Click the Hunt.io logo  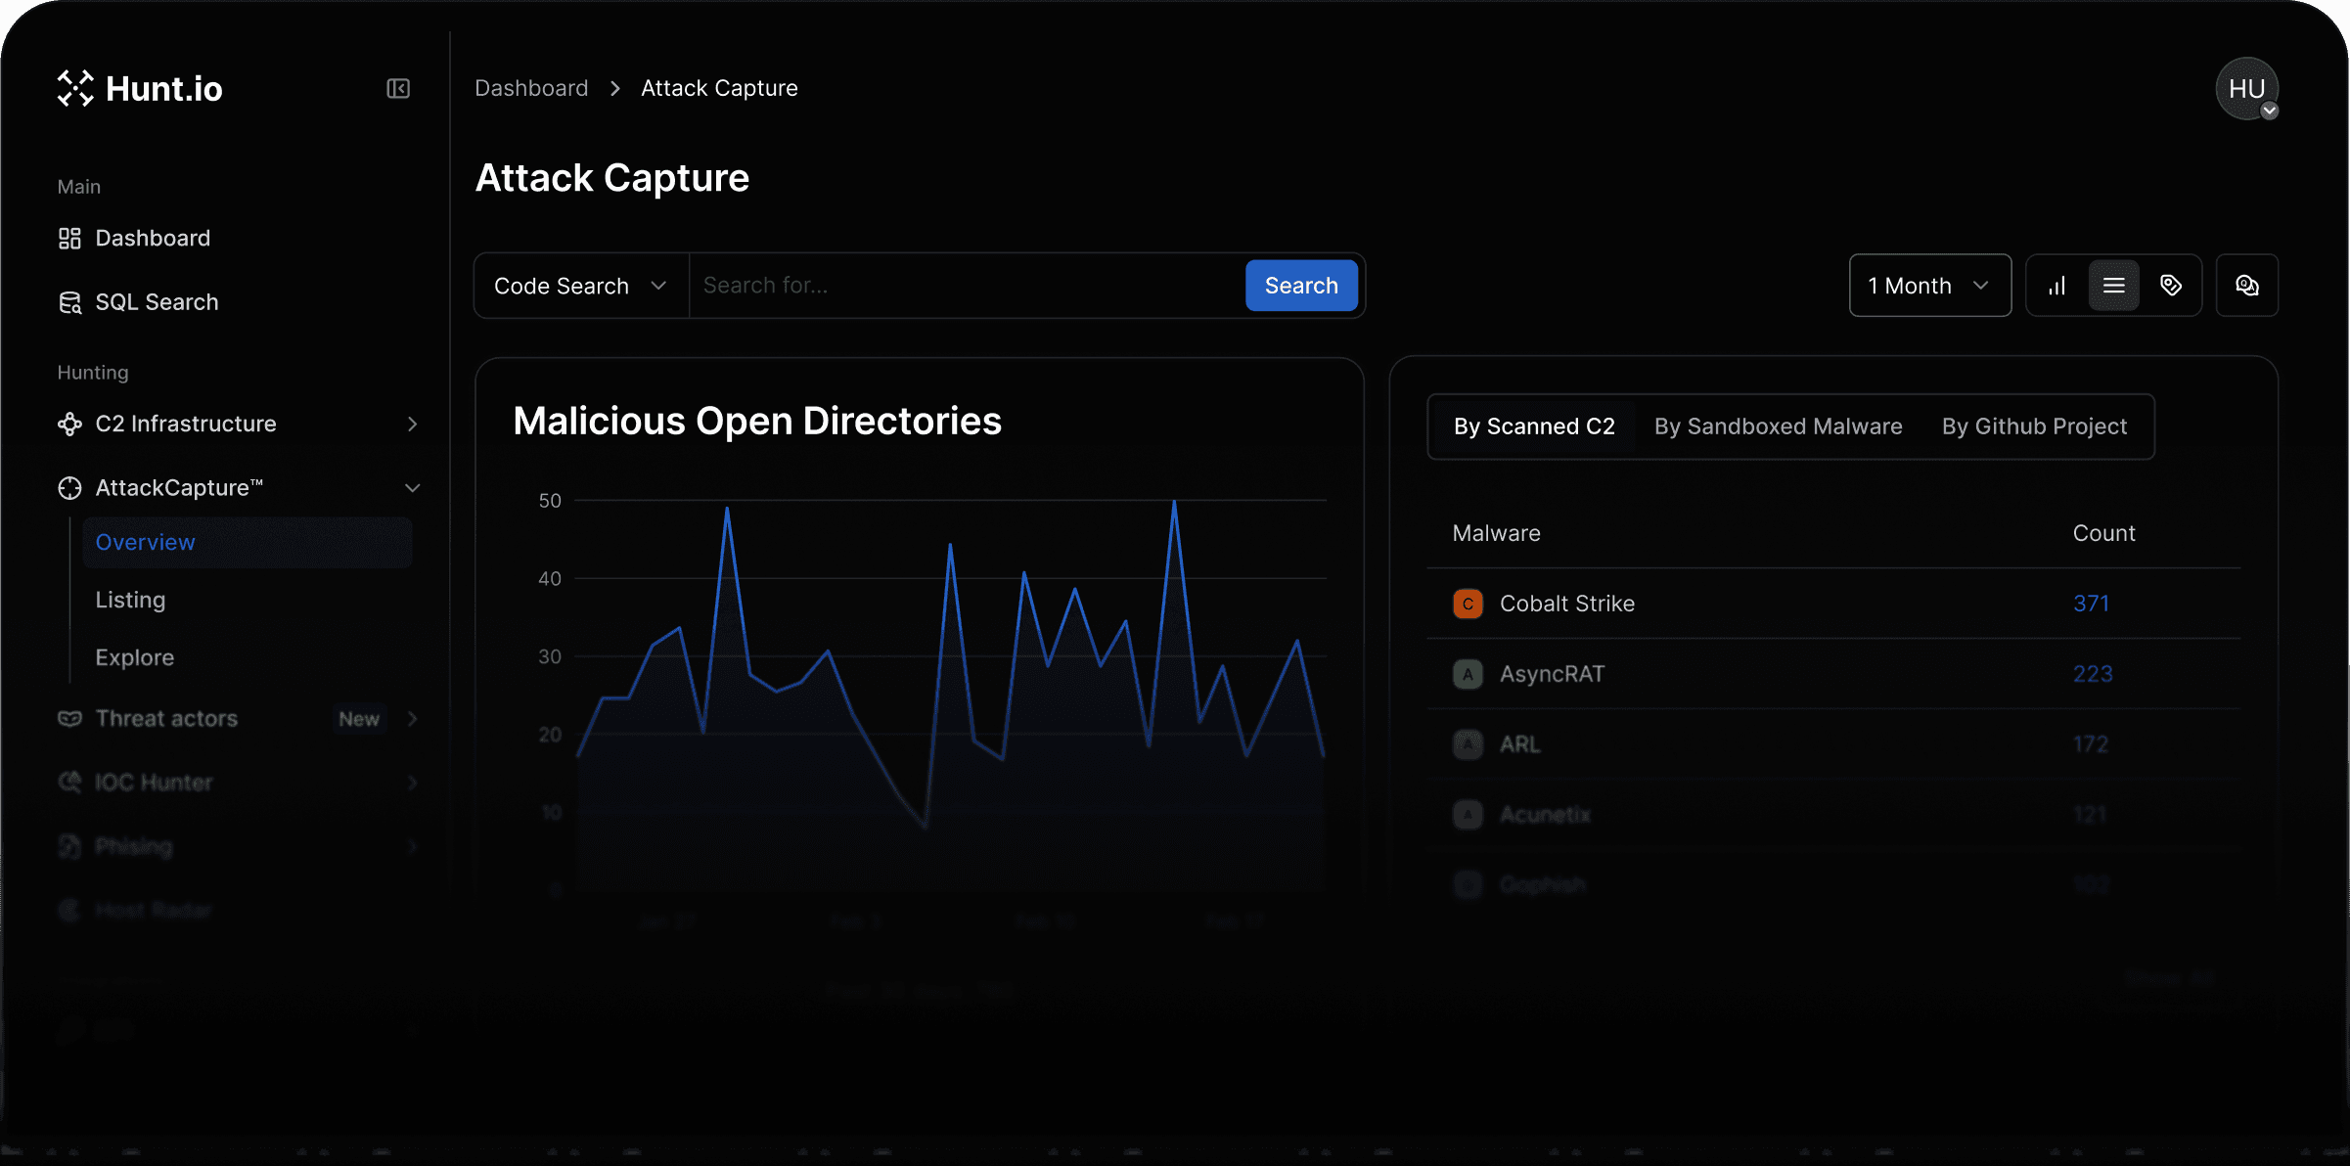[140, 89]
